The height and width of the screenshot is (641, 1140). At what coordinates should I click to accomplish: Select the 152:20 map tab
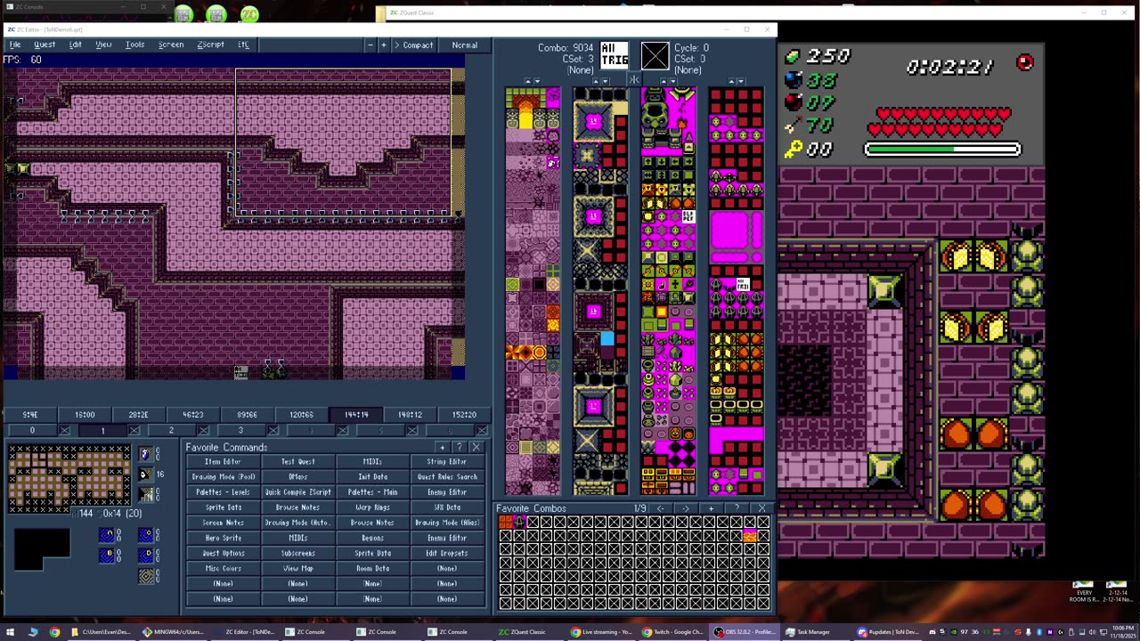coord(464,415)
